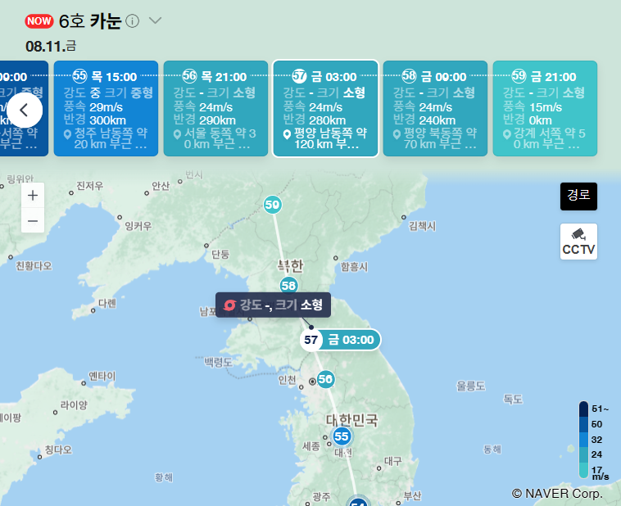Image resolution: width=621 pixels, height=506 pixels.
Task: Select forecast card 59 금 21:00
Action: [x=545, y=108]
